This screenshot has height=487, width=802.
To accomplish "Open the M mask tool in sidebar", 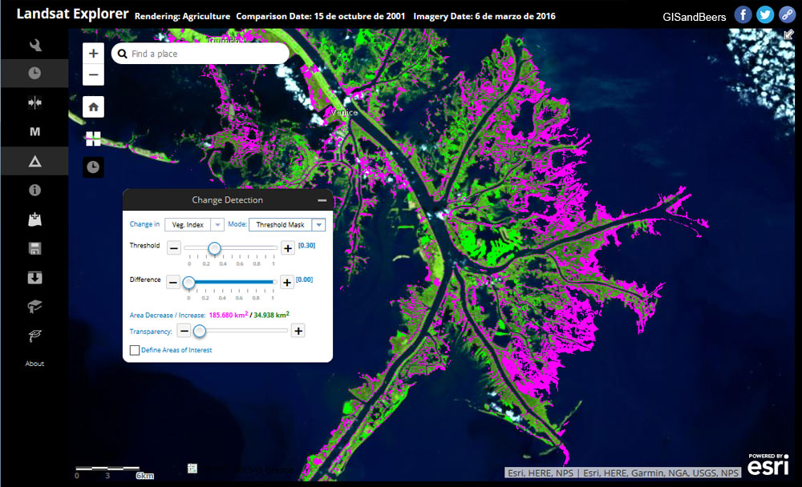I will (34, 132).
